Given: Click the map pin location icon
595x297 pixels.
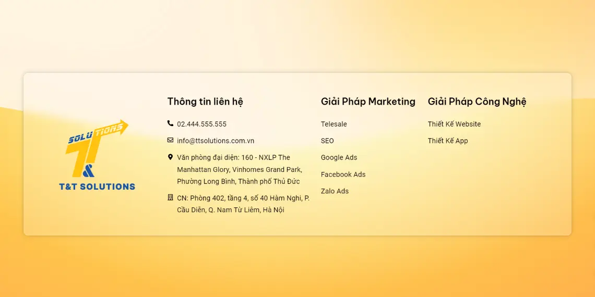Looking at the screenshot, I should (x=170, y=157).
